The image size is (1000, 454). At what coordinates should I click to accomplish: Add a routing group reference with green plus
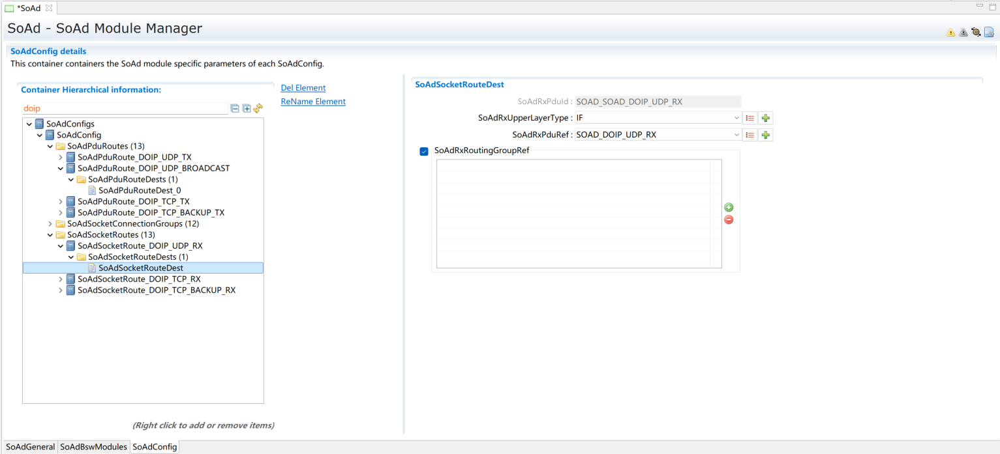click(x=729, y=207)
